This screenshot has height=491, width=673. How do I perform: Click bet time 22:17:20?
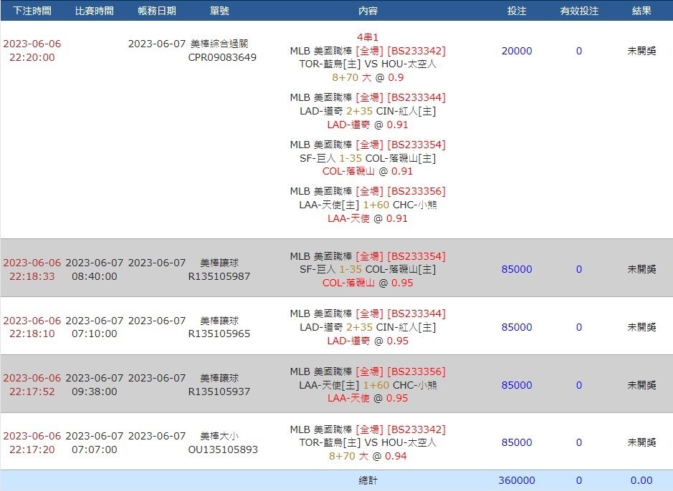32,450
